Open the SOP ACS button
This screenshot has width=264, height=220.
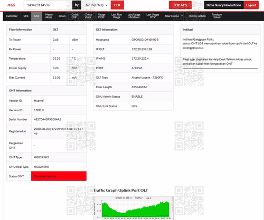[180, 5]
